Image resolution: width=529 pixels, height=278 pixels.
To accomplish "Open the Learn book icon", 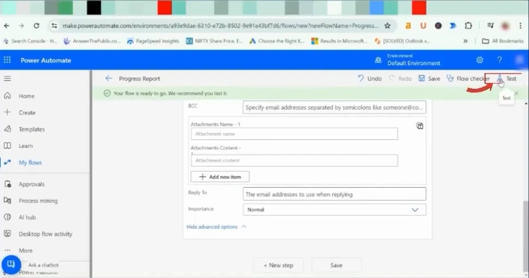I will (x=7, y=146).
